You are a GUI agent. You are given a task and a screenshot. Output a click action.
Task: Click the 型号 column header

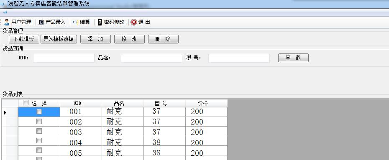point(164,103)
